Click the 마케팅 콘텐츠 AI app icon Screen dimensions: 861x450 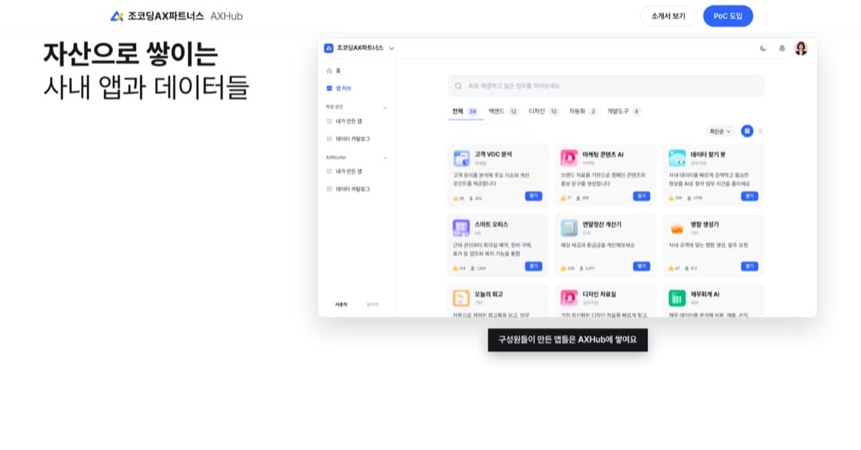tap(569, 158)
